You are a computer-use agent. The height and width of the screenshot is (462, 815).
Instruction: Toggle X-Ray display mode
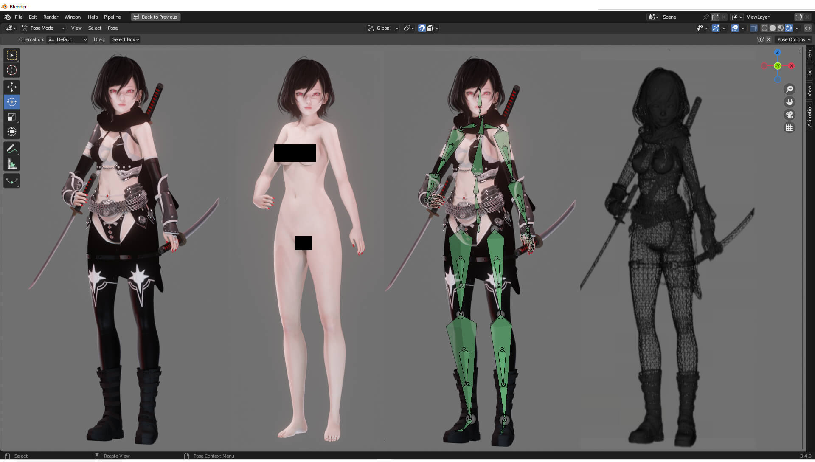[753, 28]
